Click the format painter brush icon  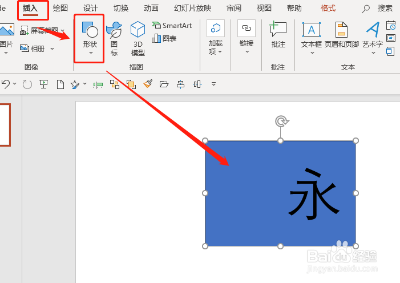tap(148, 84)
